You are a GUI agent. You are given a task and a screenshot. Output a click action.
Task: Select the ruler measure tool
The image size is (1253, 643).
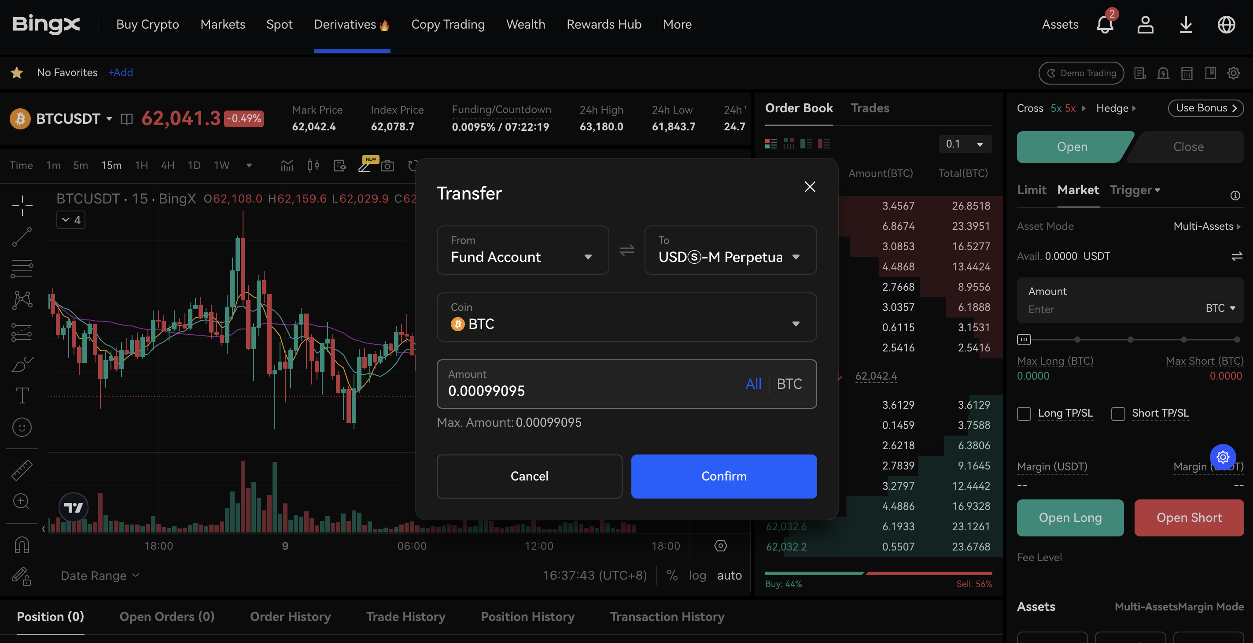[22, 470]
